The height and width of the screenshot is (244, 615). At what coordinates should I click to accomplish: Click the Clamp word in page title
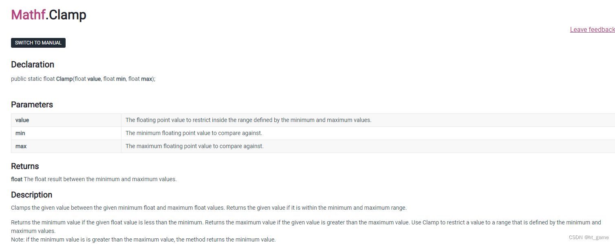coord(68,15)
